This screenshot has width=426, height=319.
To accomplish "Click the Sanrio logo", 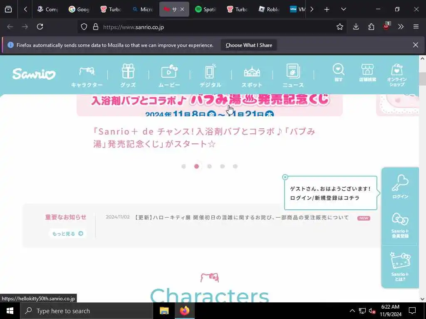I will coord(34,74).
